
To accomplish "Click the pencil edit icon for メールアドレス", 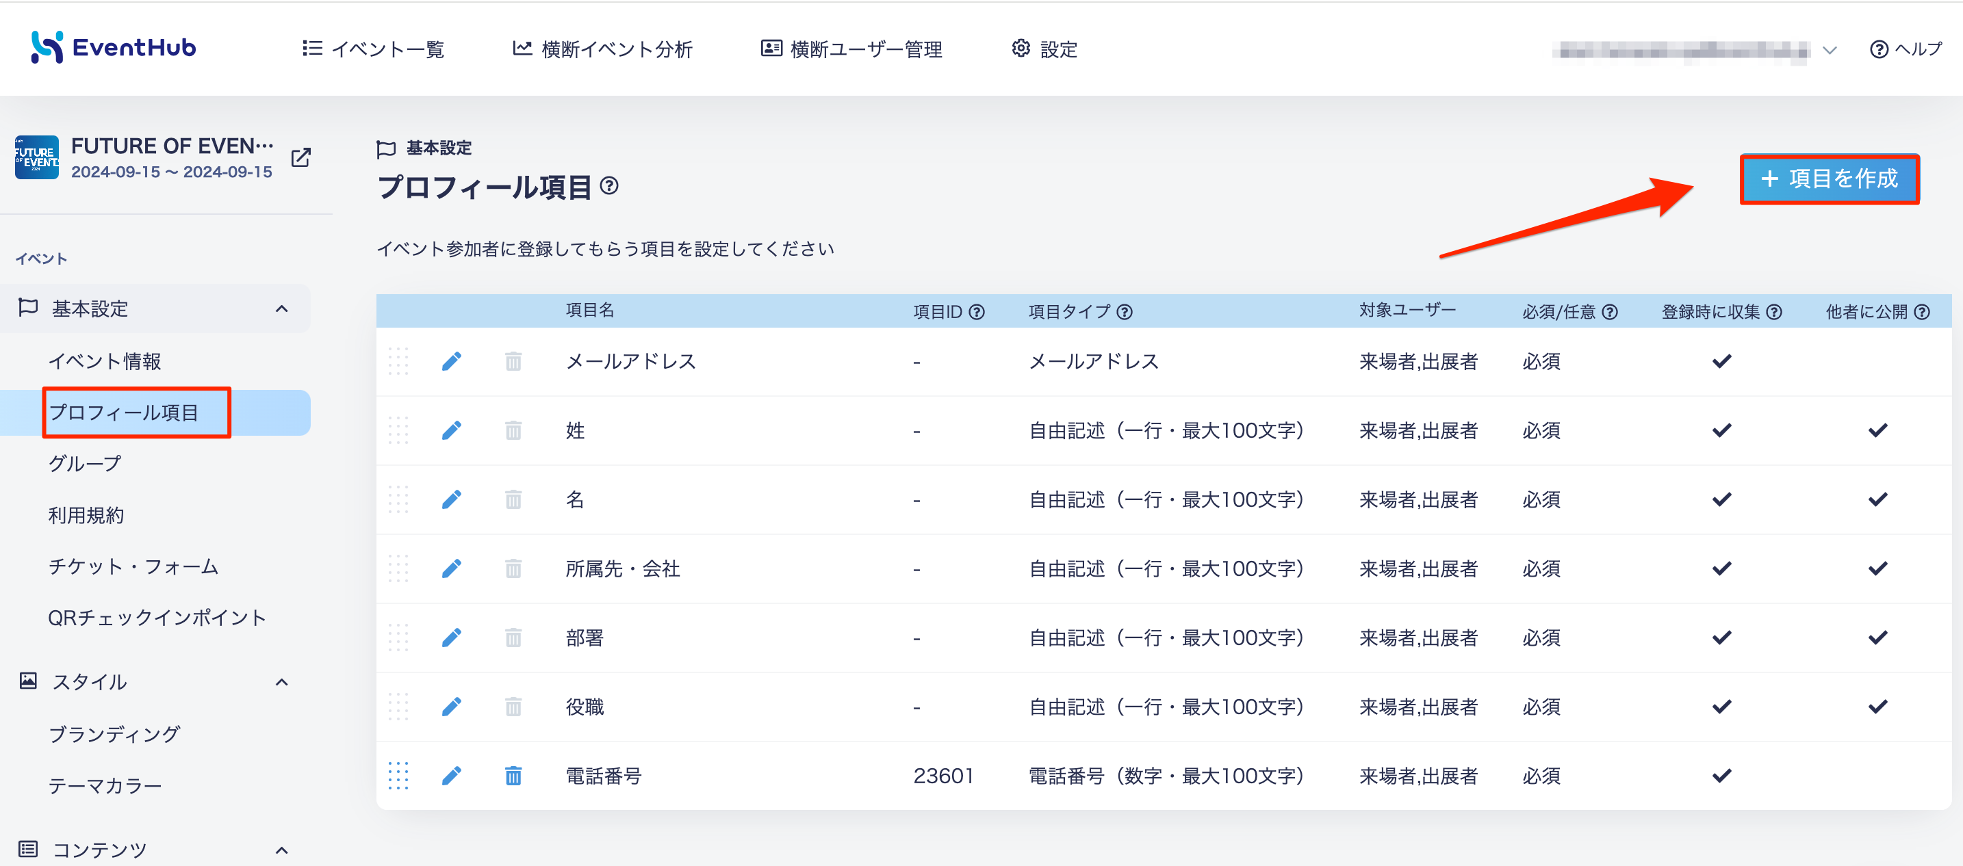I will 452,361.
